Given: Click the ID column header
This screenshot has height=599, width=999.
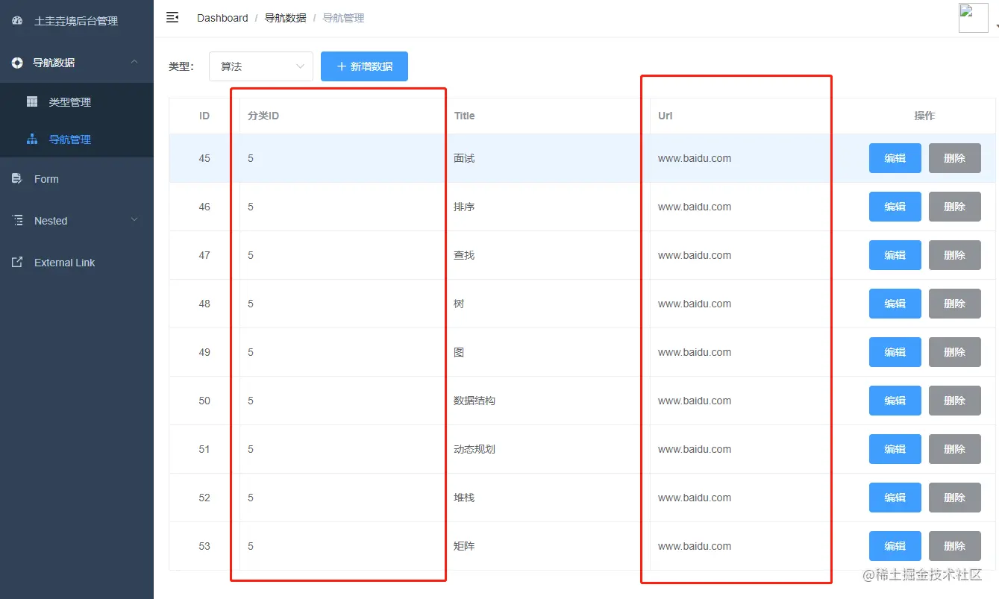Looking at the screenshot, I should pyautogui.click(x=204, y=116).
